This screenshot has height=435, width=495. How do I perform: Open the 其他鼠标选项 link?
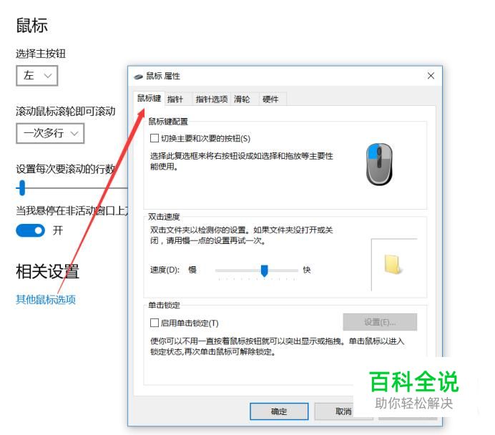pyautogui.click(x=46, y=299)
